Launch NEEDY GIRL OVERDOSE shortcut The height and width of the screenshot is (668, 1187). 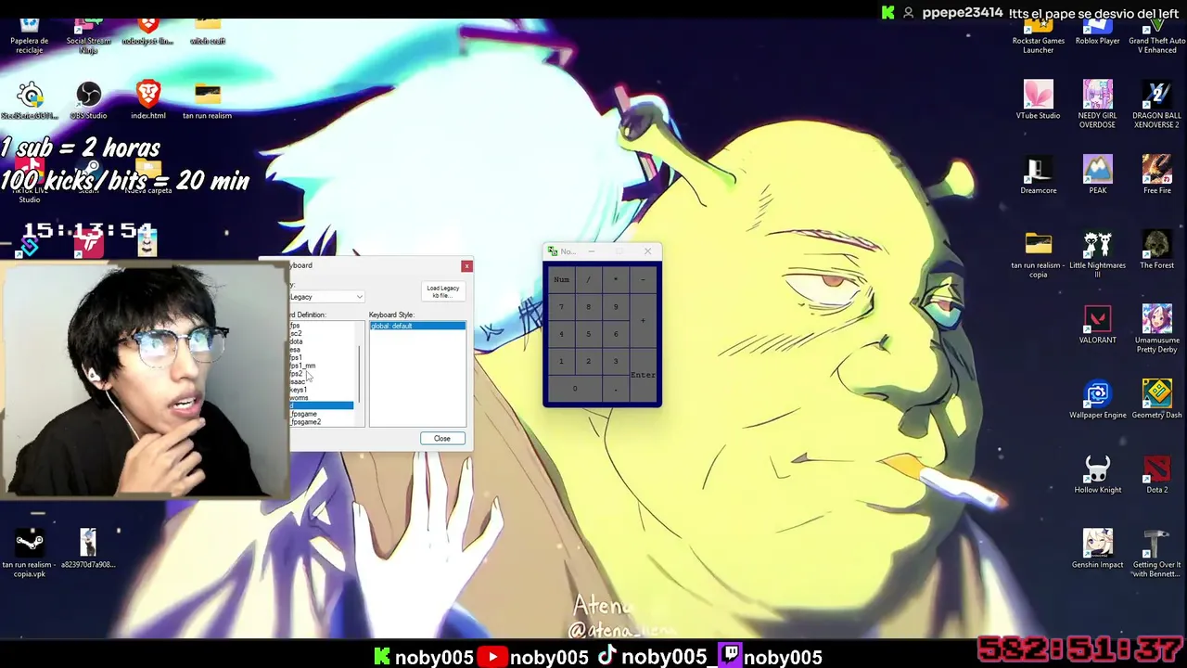1097,104
